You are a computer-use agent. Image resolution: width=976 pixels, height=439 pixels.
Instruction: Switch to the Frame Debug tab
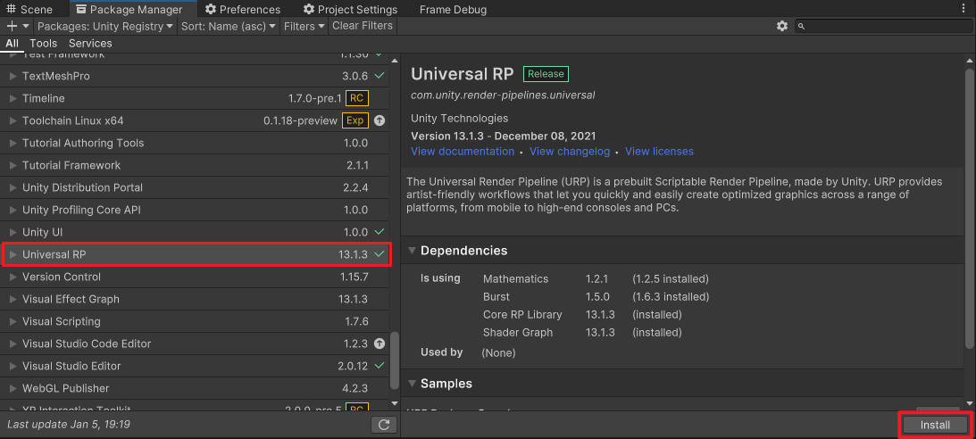pos(453,9)
